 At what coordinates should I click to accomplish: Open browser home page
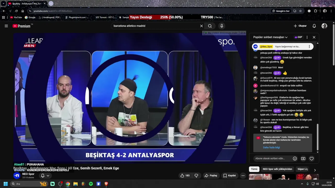tap(23, 11)
